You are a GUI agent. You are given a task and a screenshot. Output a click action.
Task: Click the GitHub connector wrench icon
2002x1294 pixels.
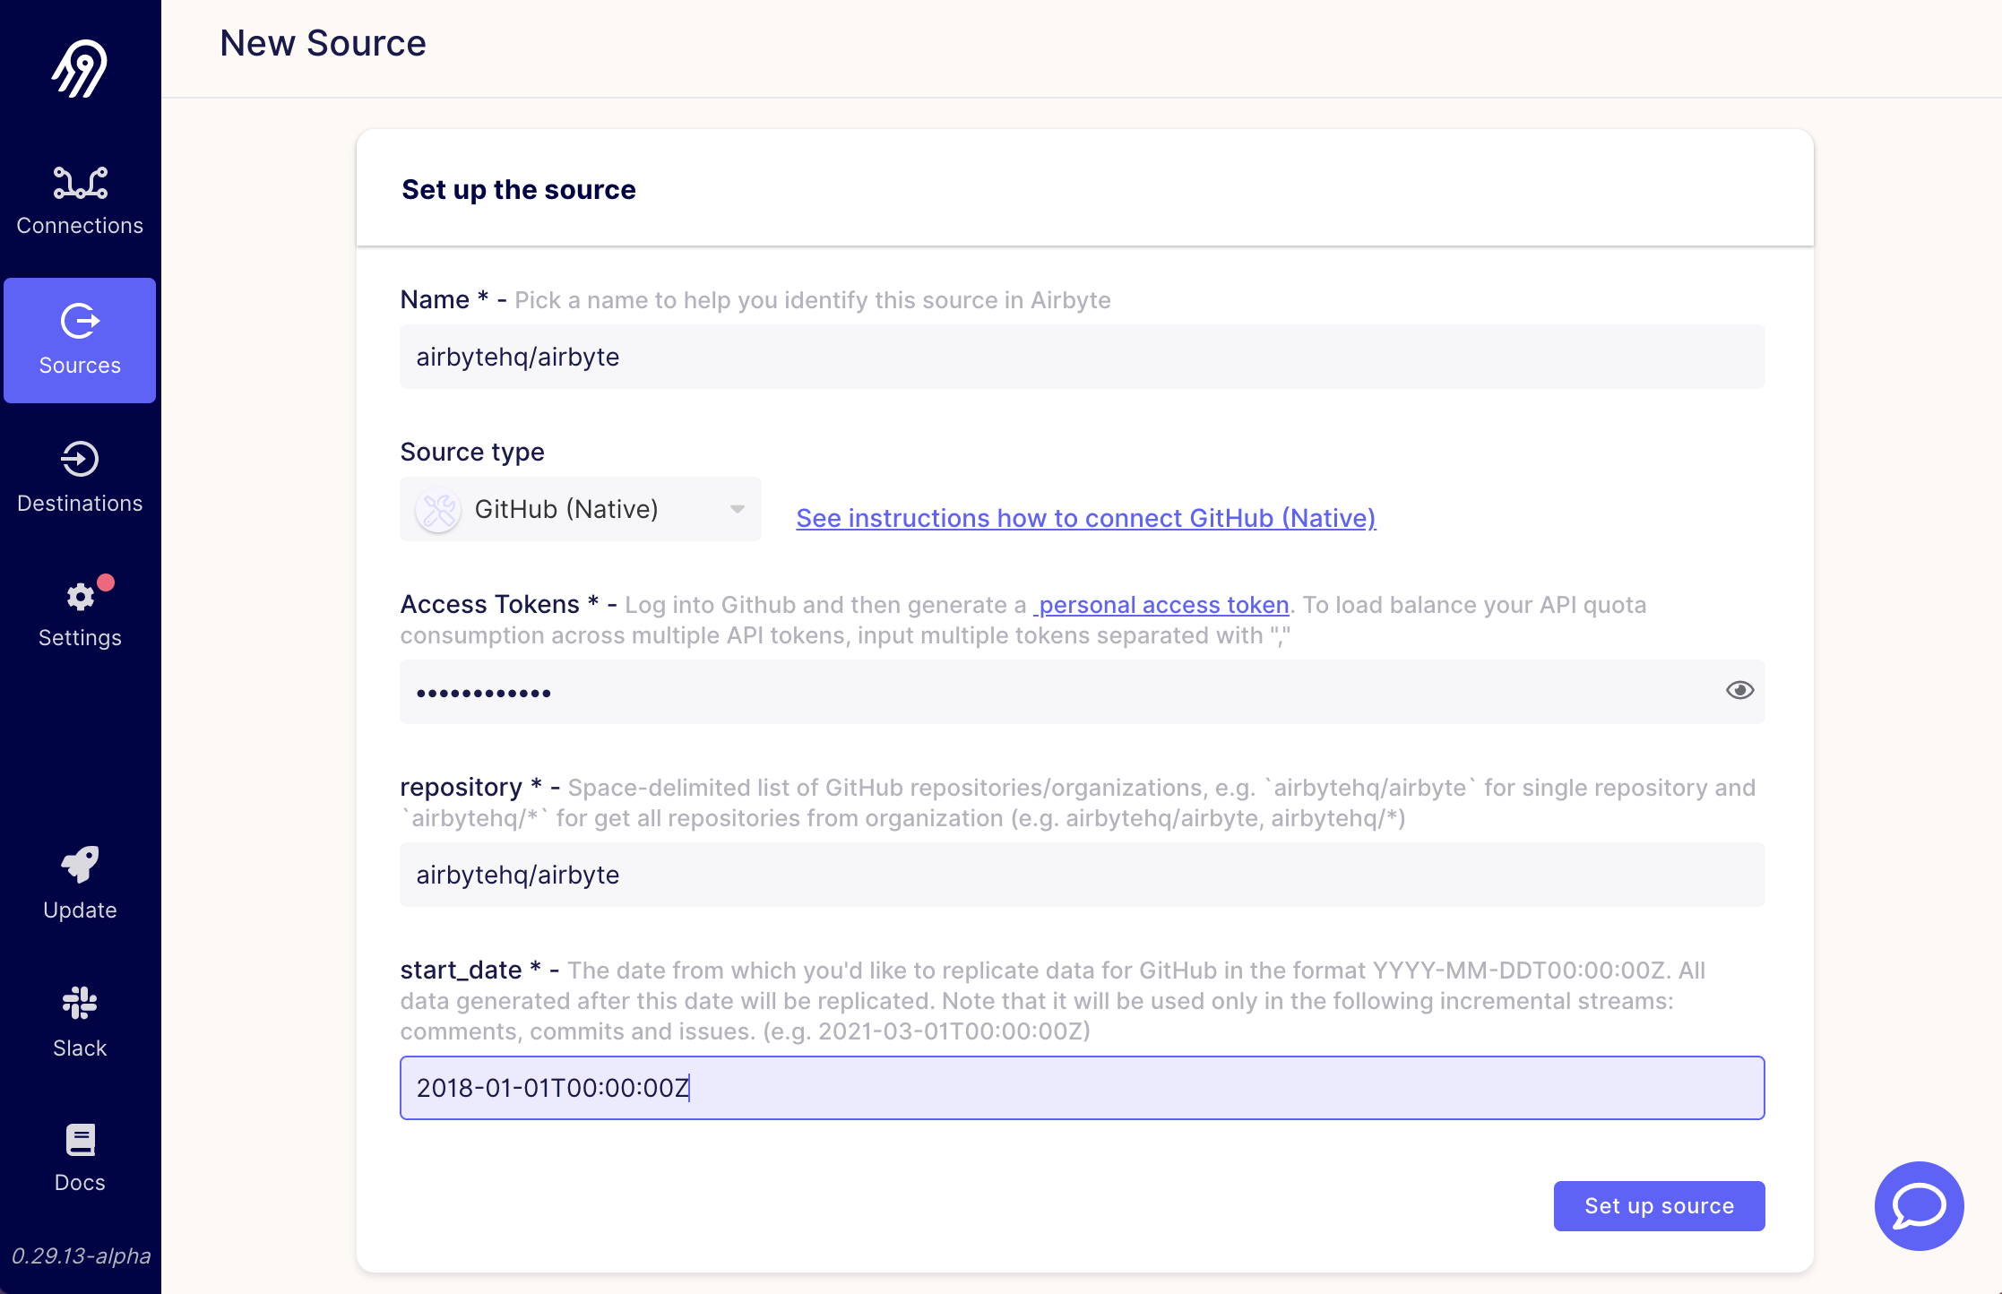click(438, 508)
